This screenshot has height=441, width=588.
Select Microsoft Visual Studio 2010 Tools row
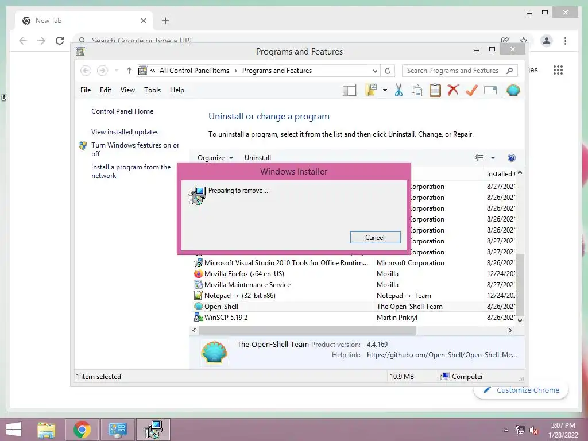(x=354, y=263)
